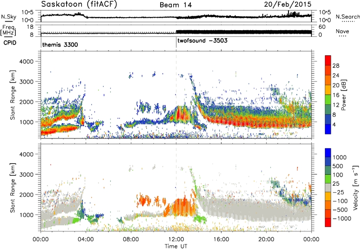The width and height of the screenshot is (360, 249).
Task: Select the 'themis 3300' CPID marker
Action: [x=60, y=44]
